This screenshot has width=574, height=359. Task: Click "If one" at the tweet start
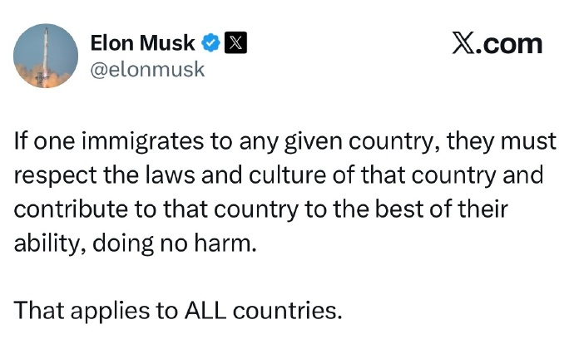coord(44,141)
